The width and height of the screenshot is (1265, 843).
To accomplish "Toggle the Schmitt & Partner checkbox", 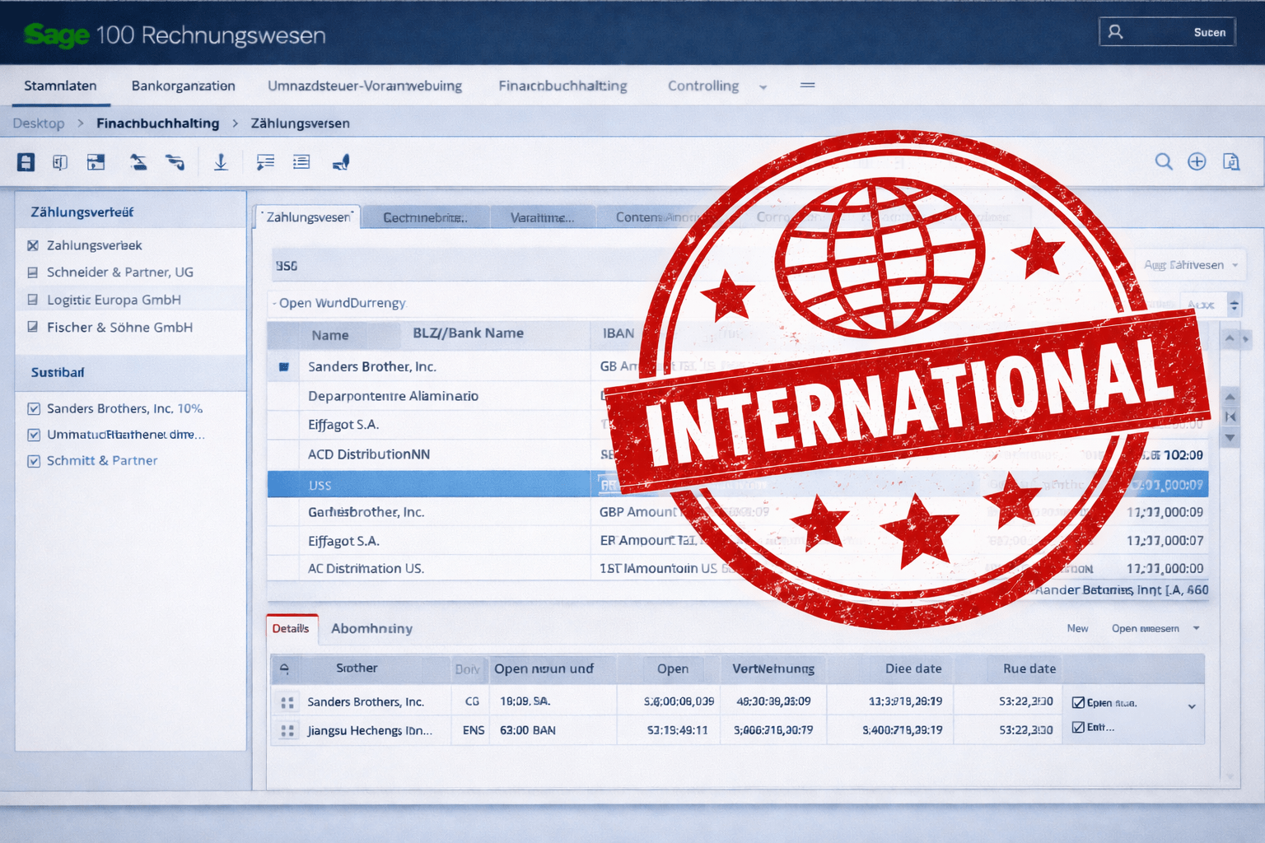I will point(34,461).
